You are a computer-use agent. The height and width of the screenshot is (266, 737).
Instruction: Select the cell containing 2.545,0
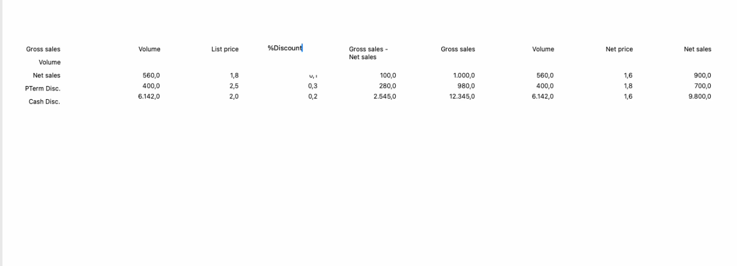tap(384, 96)
